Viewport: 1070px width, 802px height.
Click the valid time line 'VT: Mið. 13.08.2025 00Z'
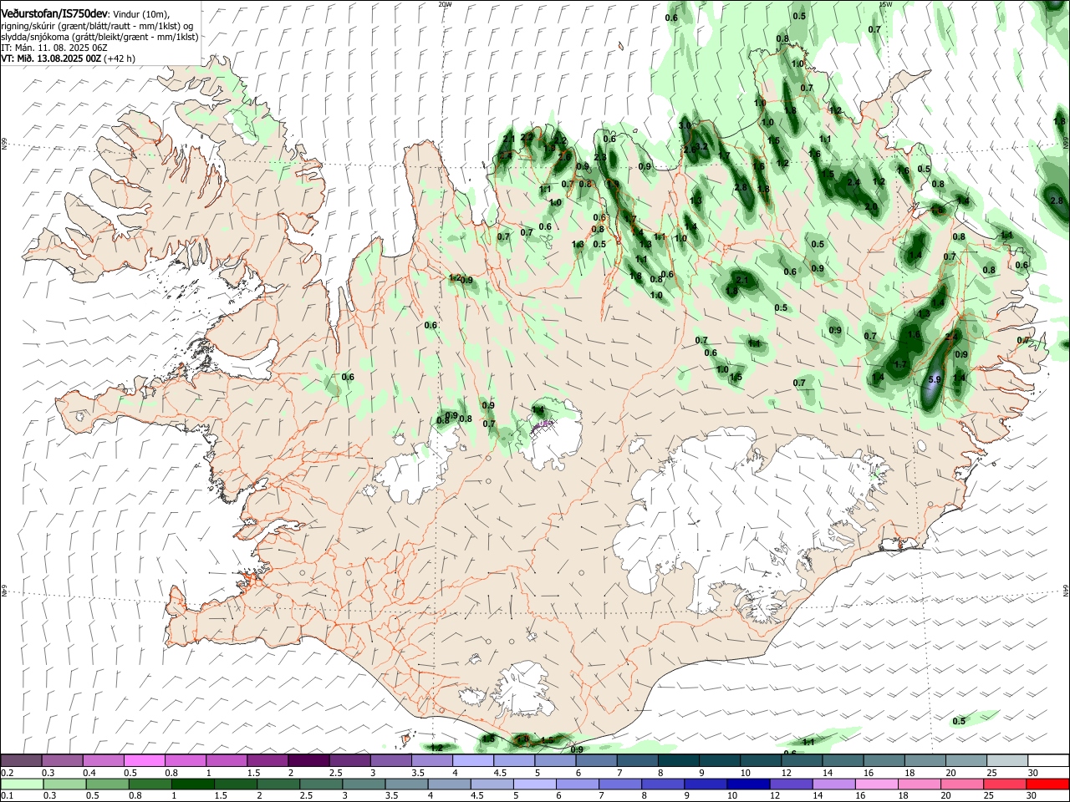[51, 58]
